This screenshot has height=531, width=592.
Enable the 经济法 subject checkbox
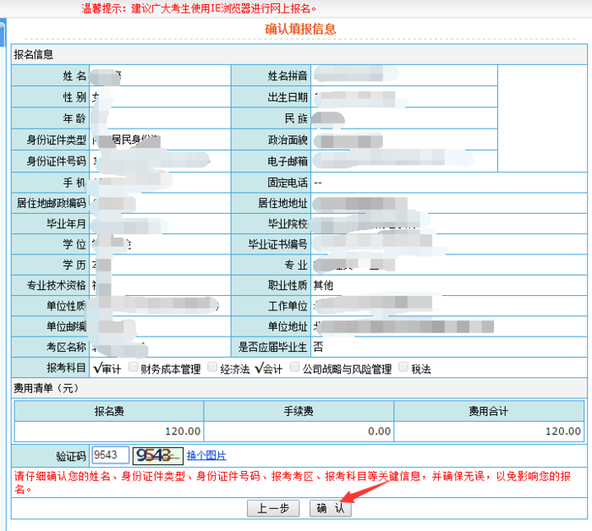point(211,369)
